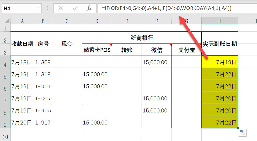Click yellow cell showing 7月19日
Image resolution: width=257 pixels, height=141 pixels.
(x=220, y=62)
